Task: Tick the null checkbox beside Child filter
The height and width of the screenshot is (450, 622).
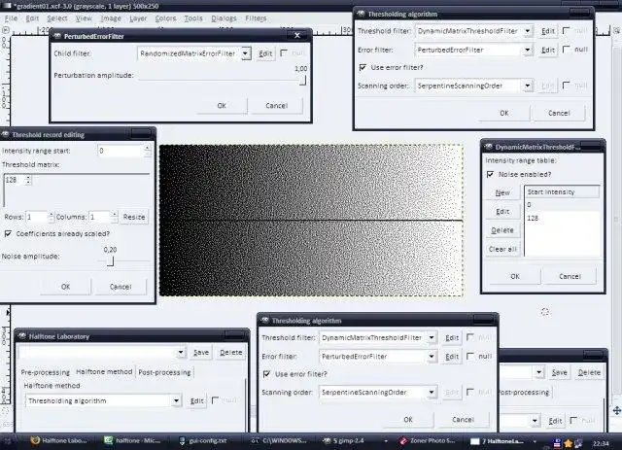Action: pos(284,52)
